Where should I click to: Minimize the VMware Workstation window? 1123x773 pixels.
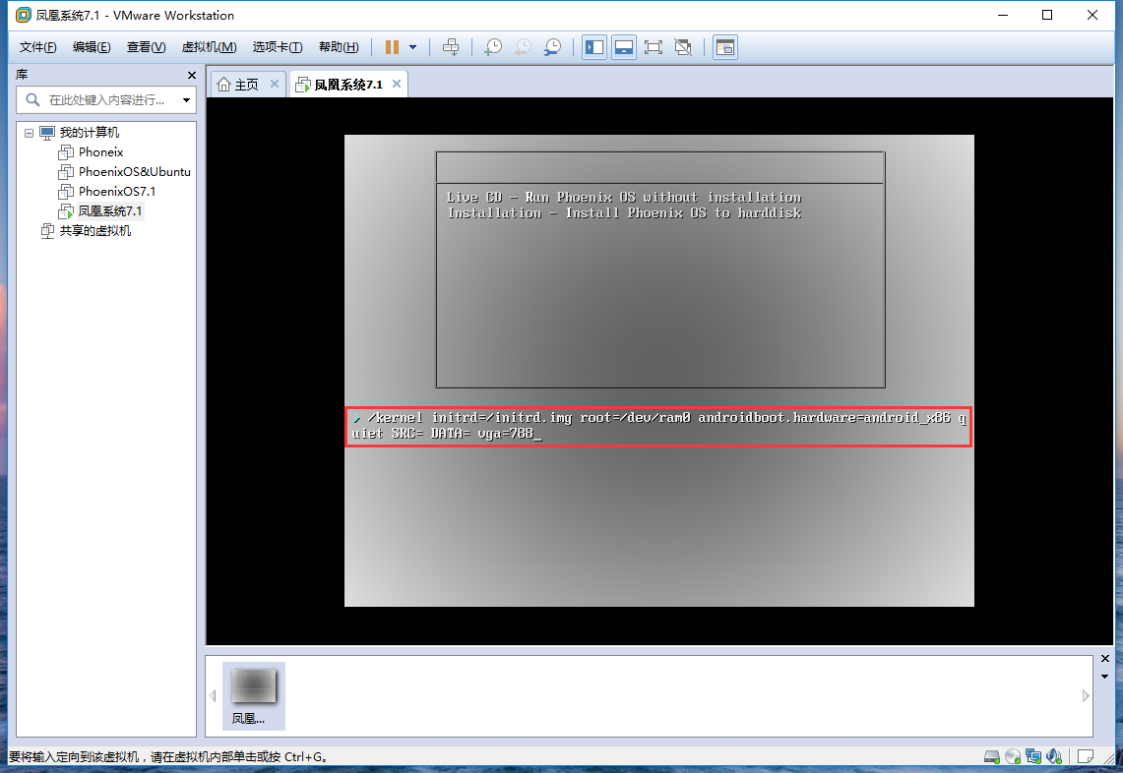1003,15
